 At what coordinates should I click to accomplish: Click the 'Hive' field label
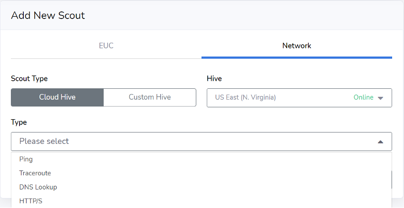pos(214,78)
